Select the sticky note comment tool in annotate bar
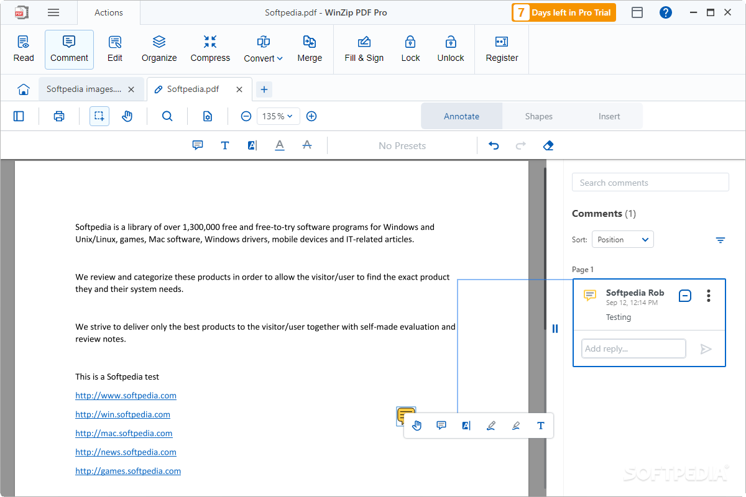This screenshot has width=746, height=497. point(198,145)
